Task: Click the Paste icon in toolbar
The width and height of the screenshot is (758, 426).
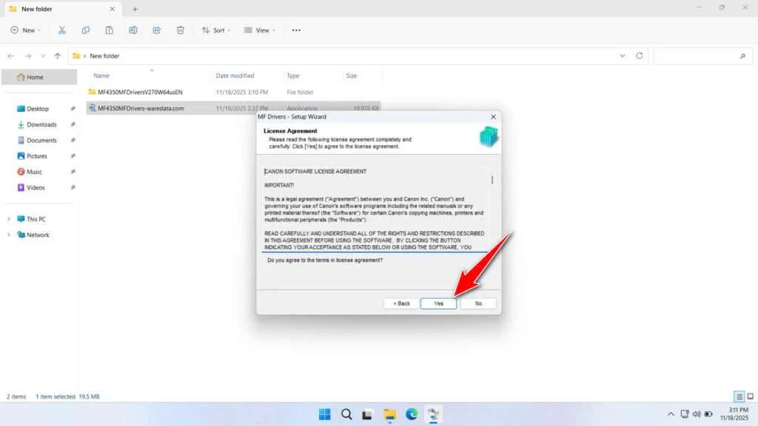Action: pyautogui.click(x=110, y=30)
